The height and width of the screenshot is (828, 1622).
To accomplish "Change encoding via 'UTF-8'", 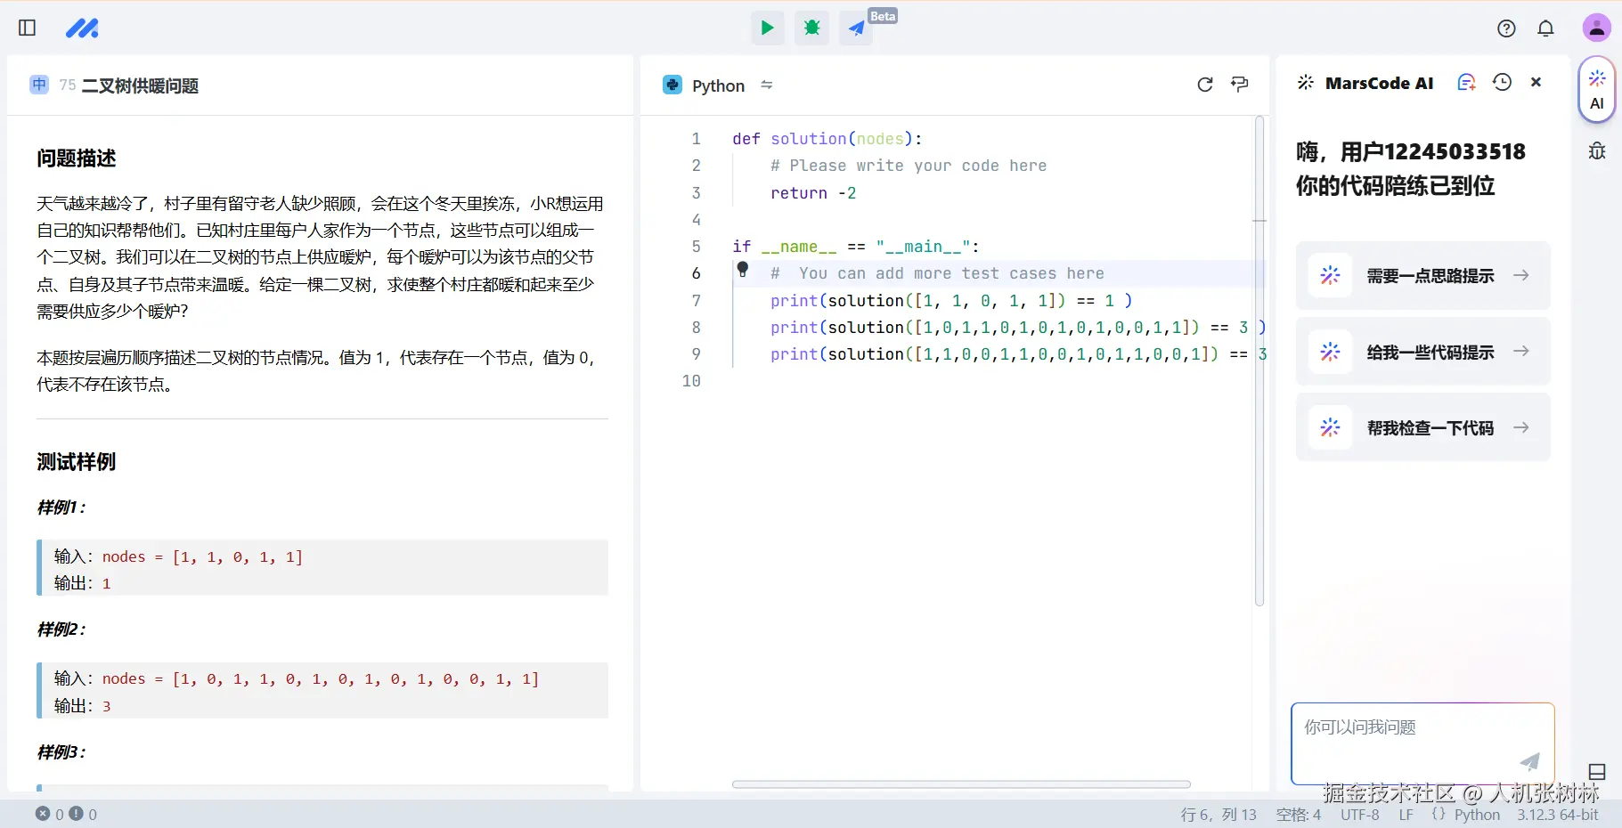I will point(1360,815).
